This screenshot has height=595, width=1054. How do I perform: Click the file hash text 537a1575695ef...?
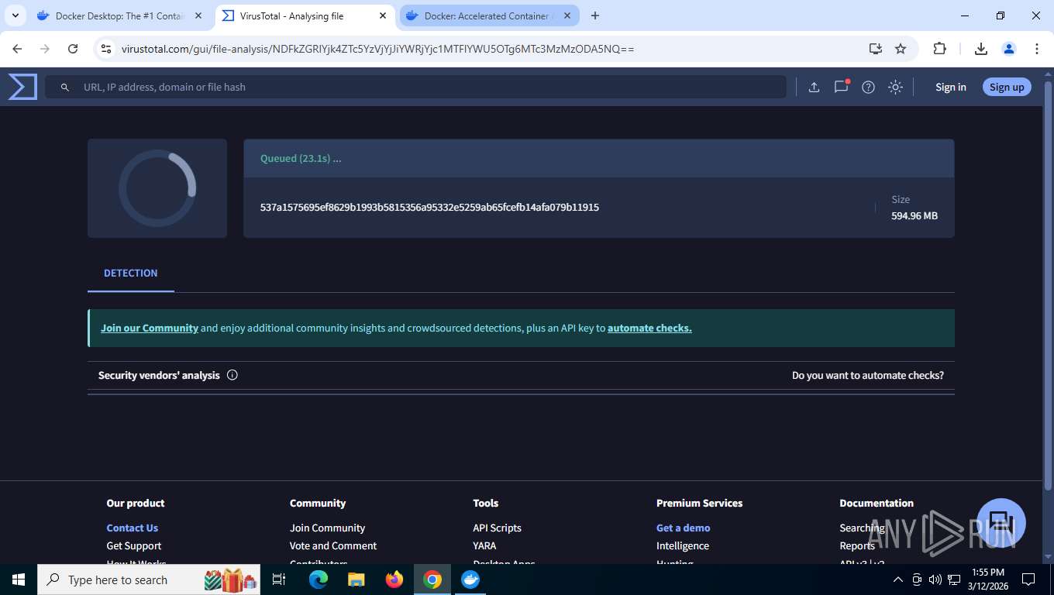(429, 207)
